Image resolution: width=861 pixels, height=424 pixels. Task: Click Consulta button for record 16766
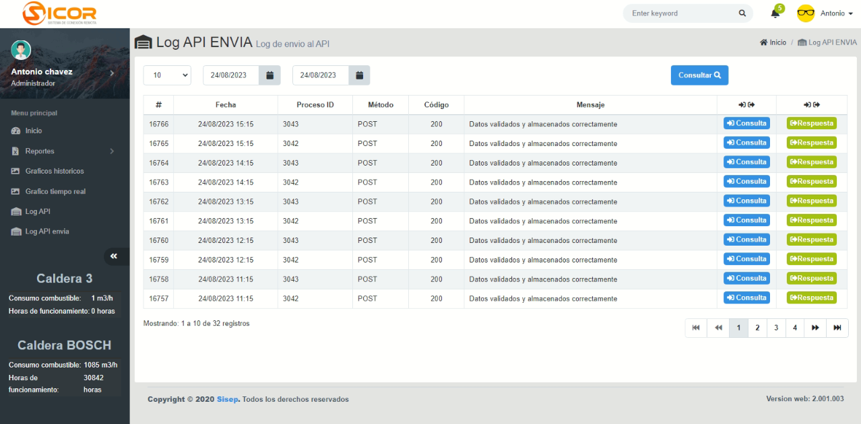[746, 124]
